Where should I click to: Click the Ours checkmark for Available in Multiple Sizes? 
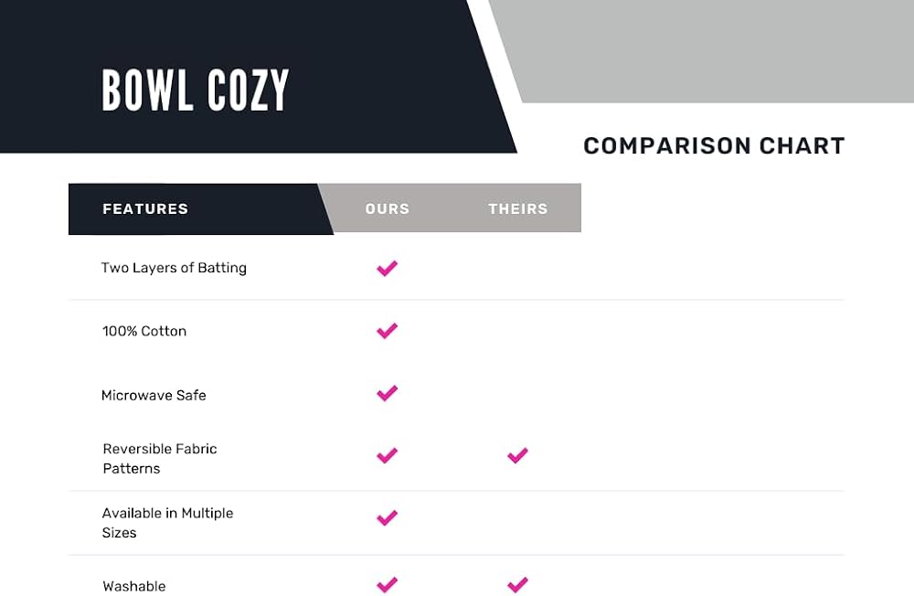coord(387,518)
